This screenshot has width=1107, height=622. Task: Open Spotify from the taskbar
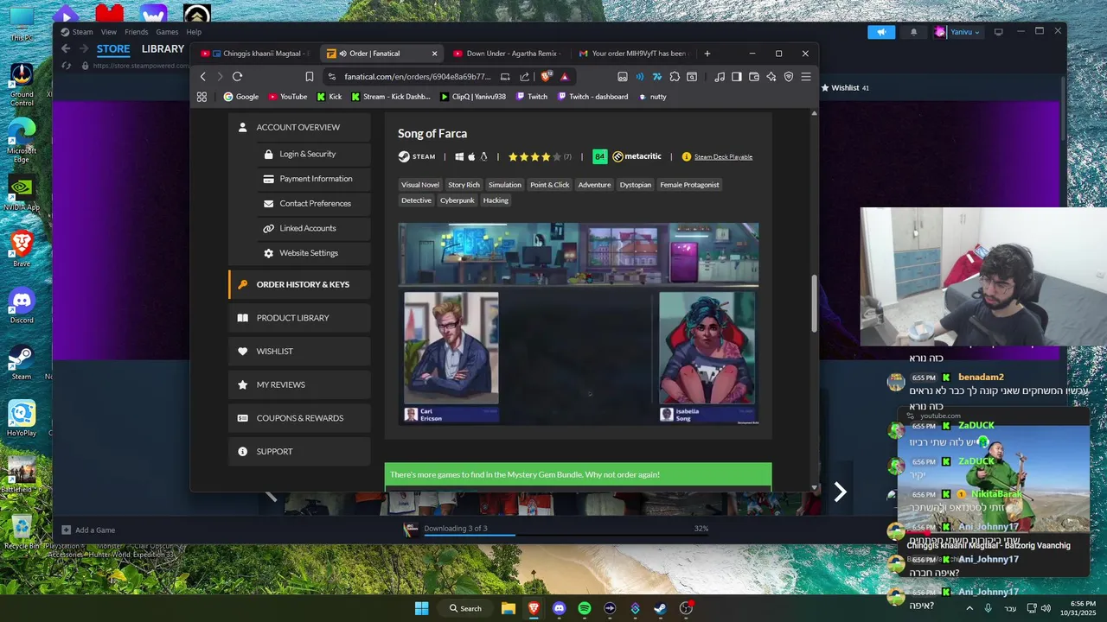(584, 608)
